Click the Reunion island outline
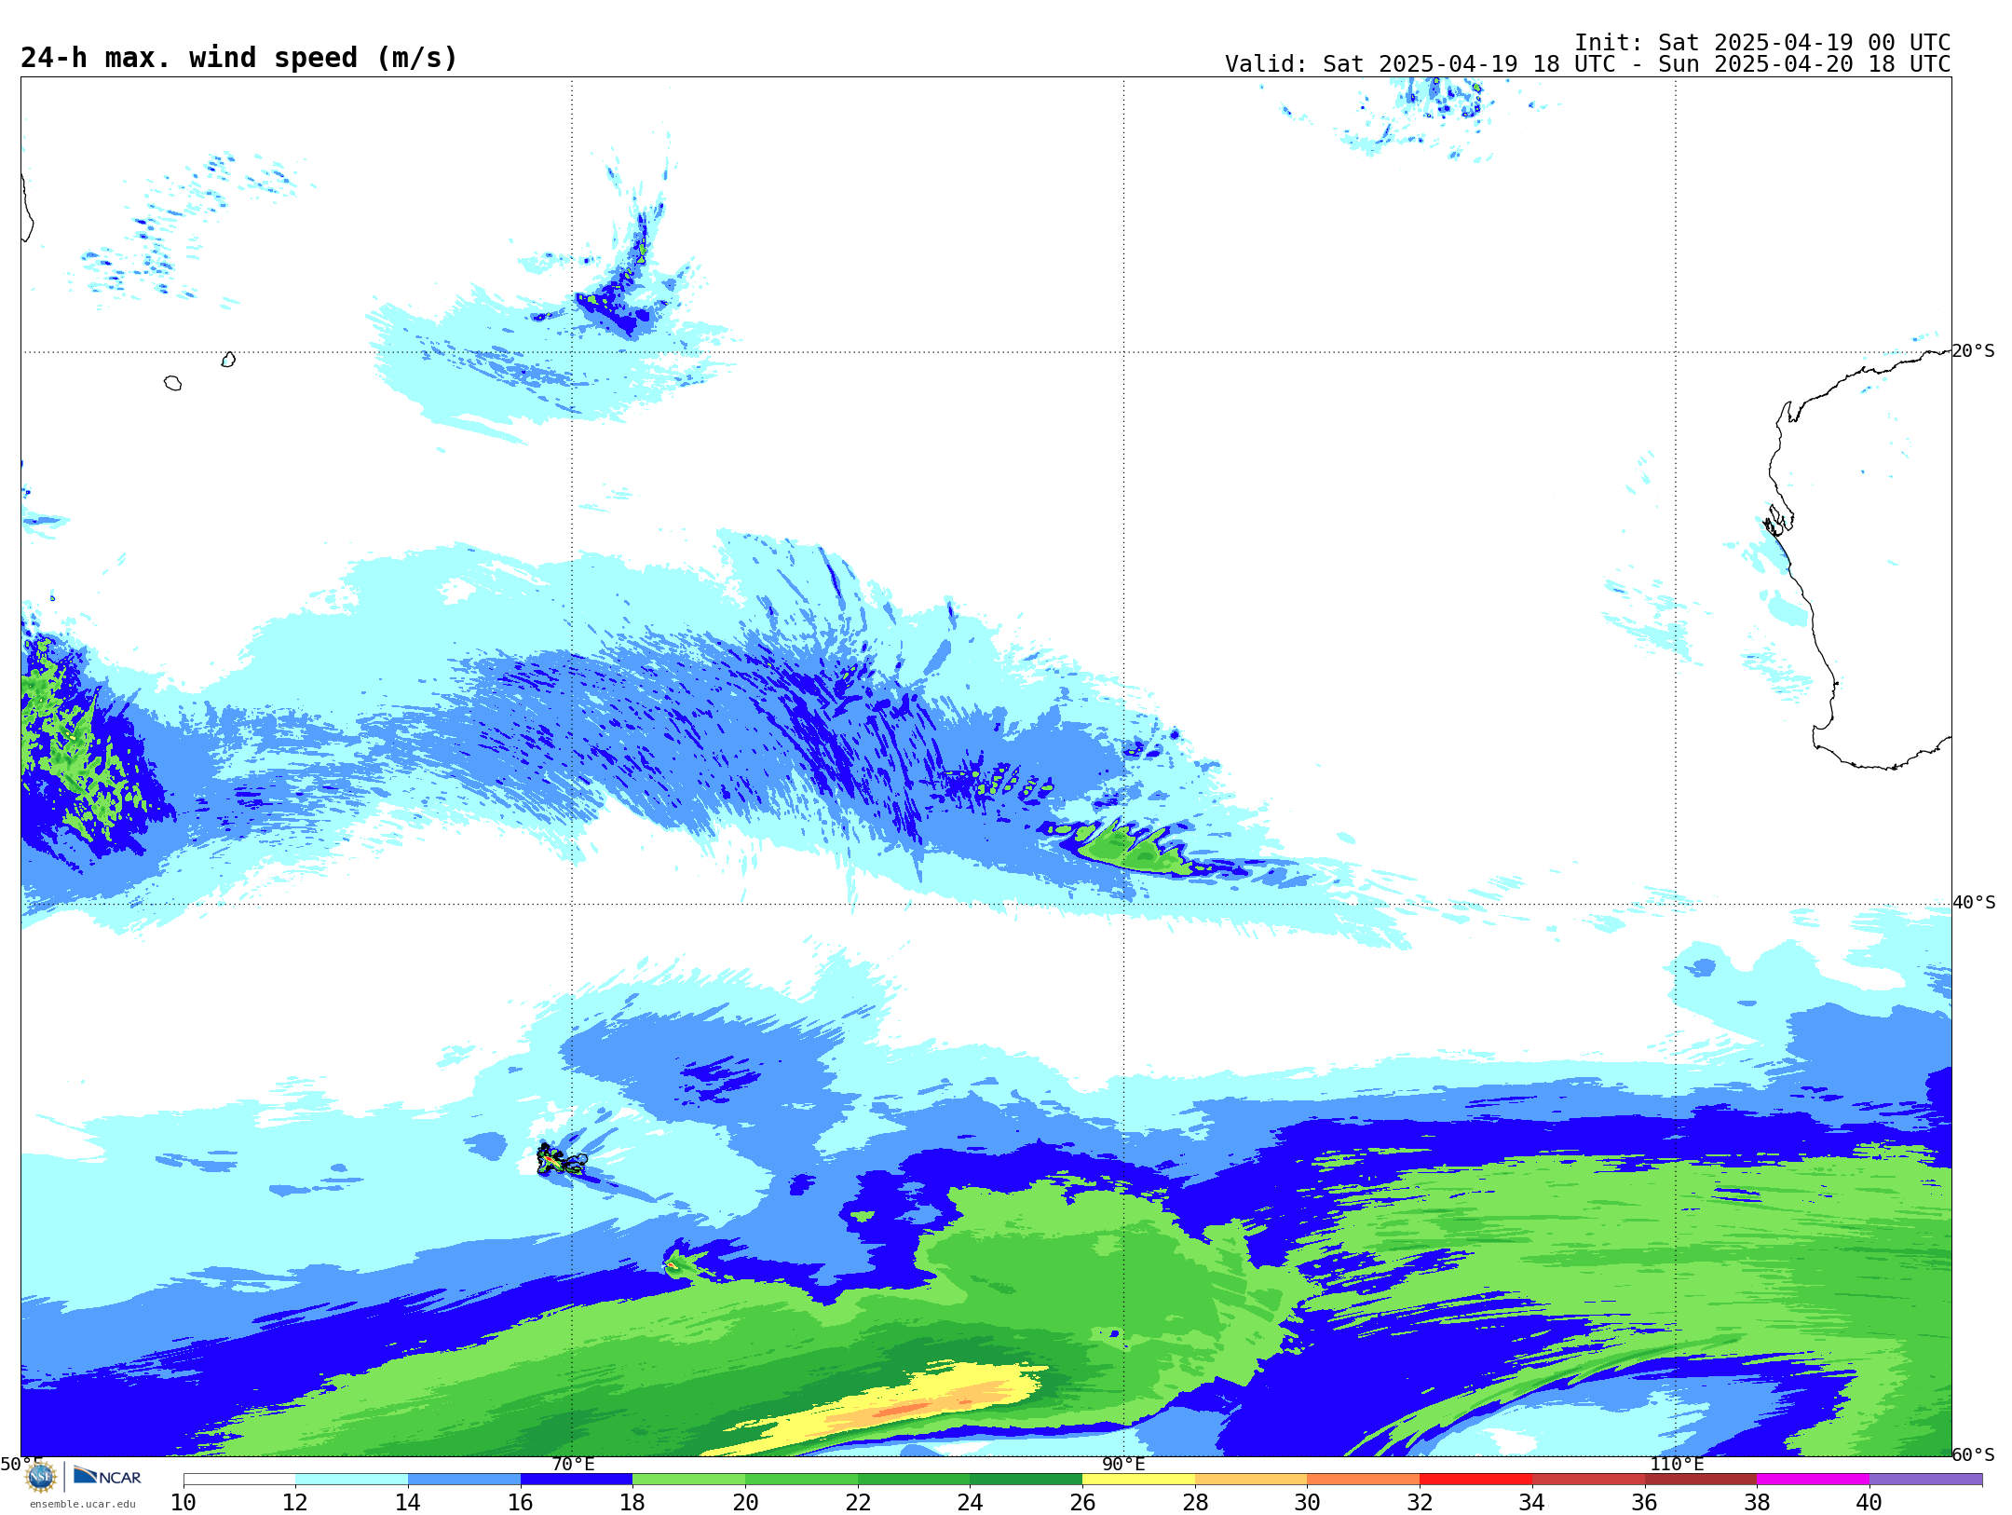The width and height of the screenshot is (2012, 1515). (172, 383)
